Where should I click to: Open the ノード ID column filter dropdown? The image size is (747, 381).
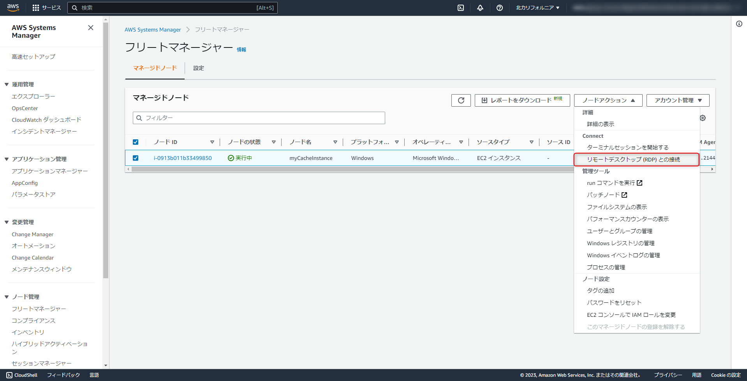(212, 142)
